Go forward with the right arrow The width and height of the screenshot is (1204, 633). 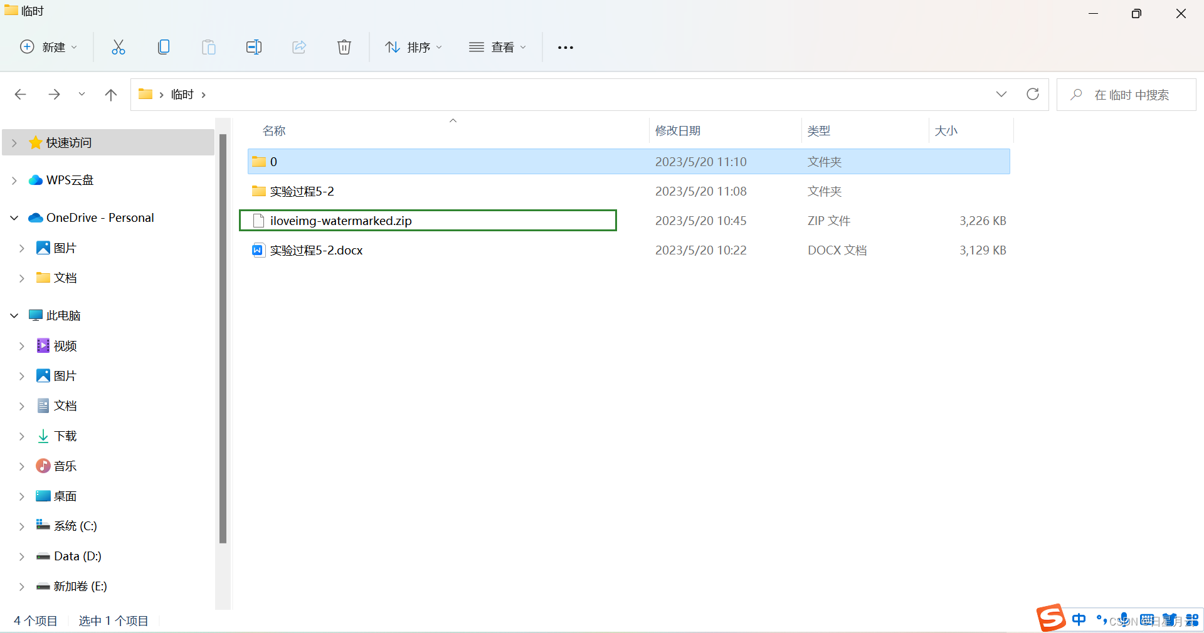pos(54,94)
